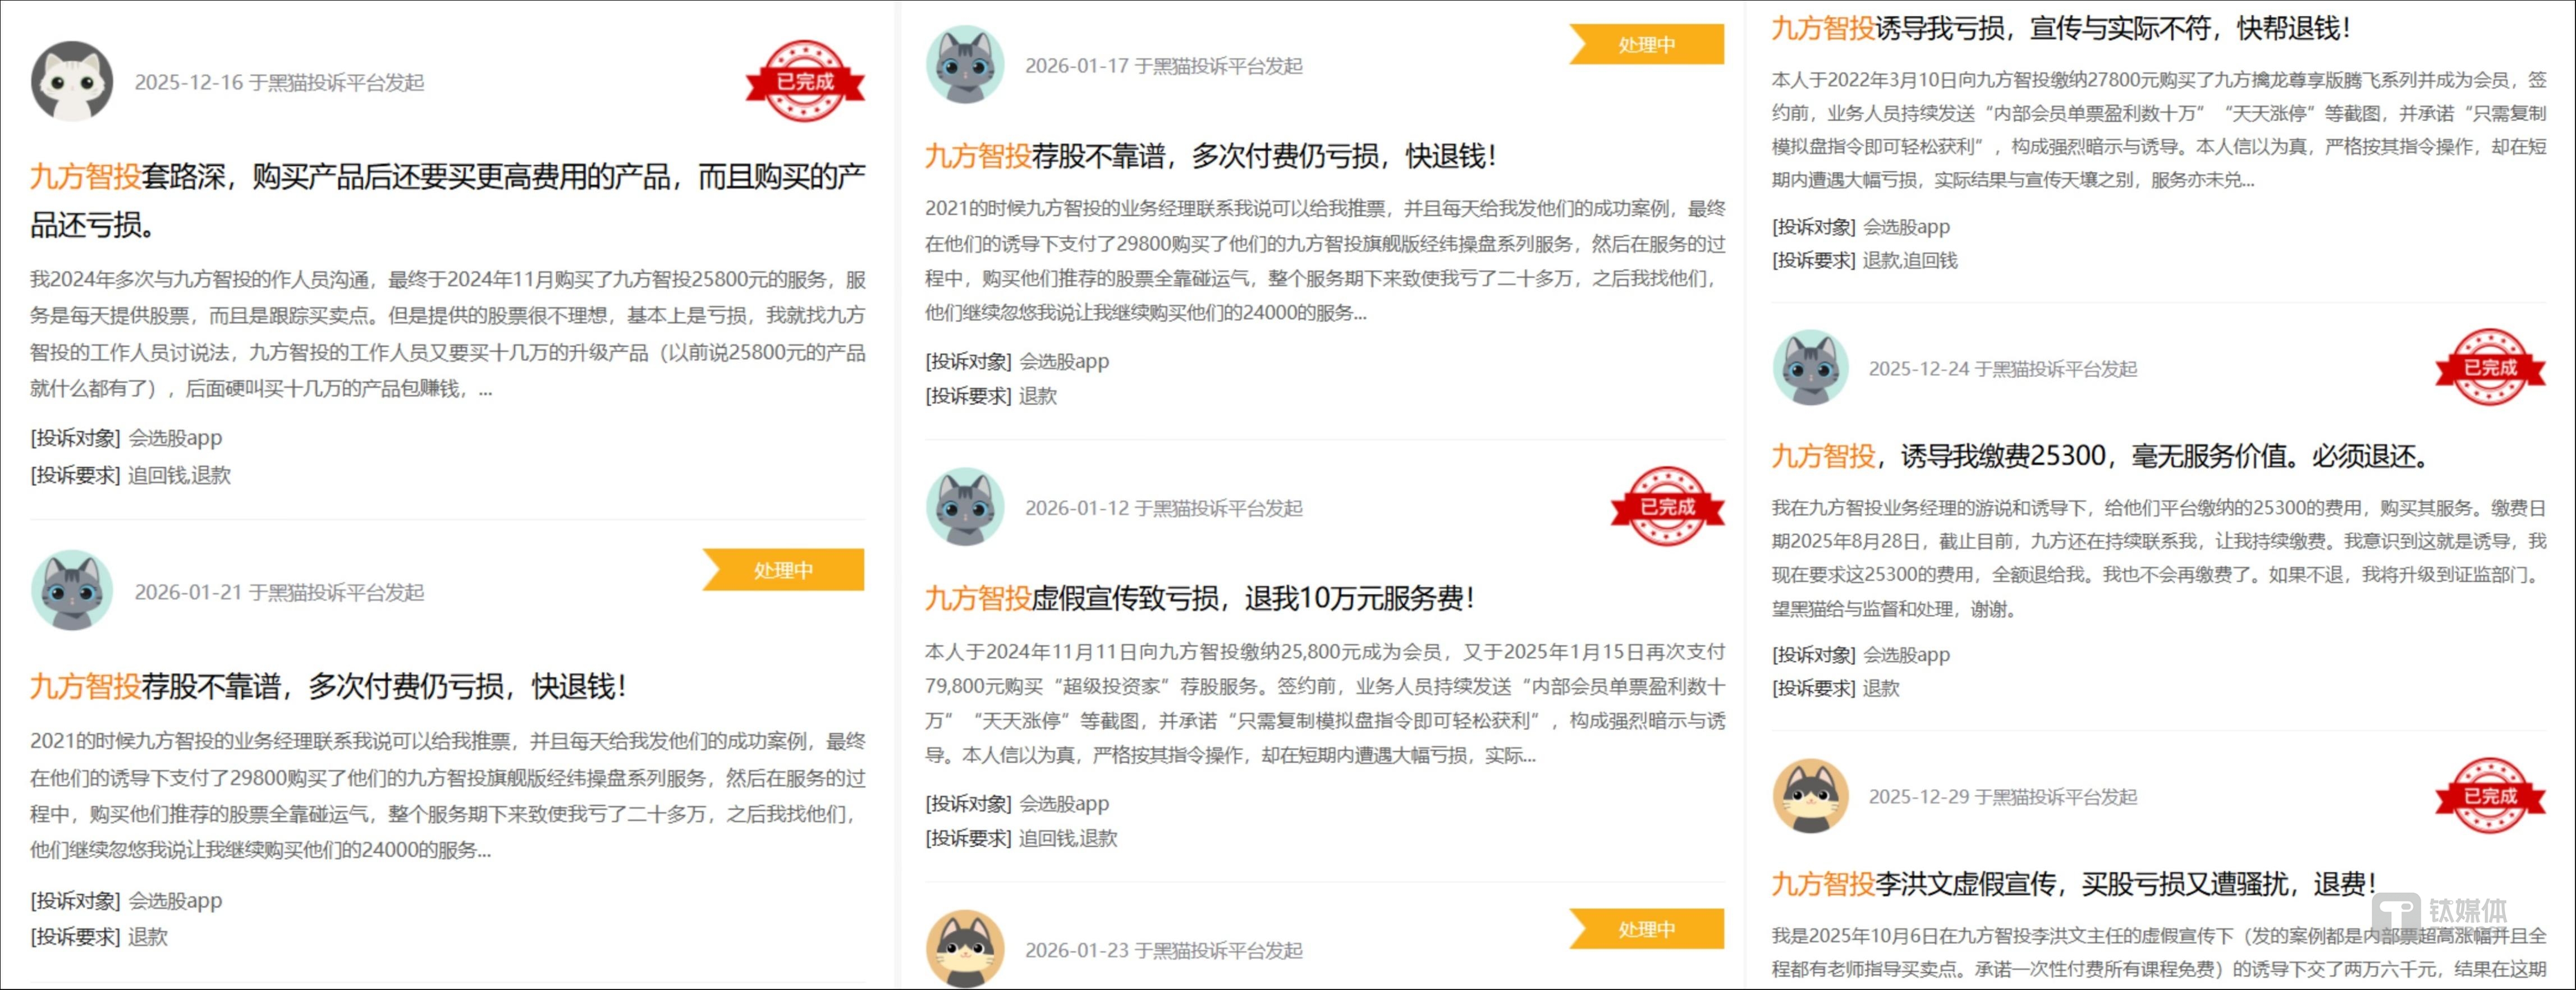The width and height of the screenshot is (2576, 990).
Task: Click the 处理中 badge on 2026-01-17 complaint
Action: [x=1647, y=45]
